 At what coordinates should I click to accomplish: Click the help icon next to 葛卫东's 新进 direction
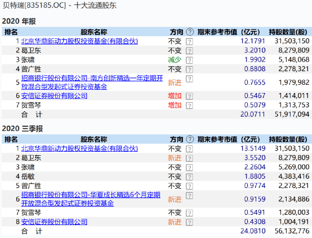(189, 158)
